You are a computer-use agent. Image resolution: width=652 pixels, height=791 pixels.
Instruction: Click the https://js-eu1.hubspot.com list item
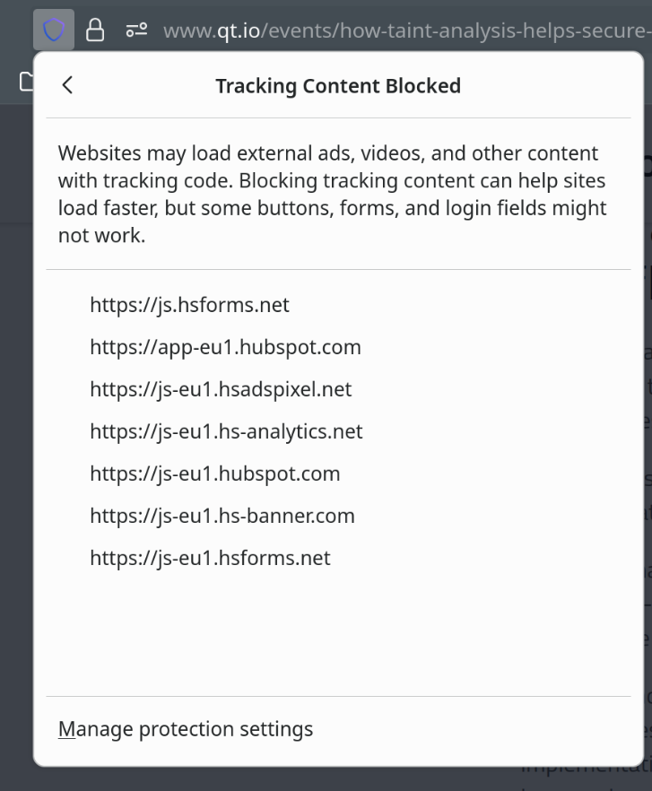click(x=214, y=474)
